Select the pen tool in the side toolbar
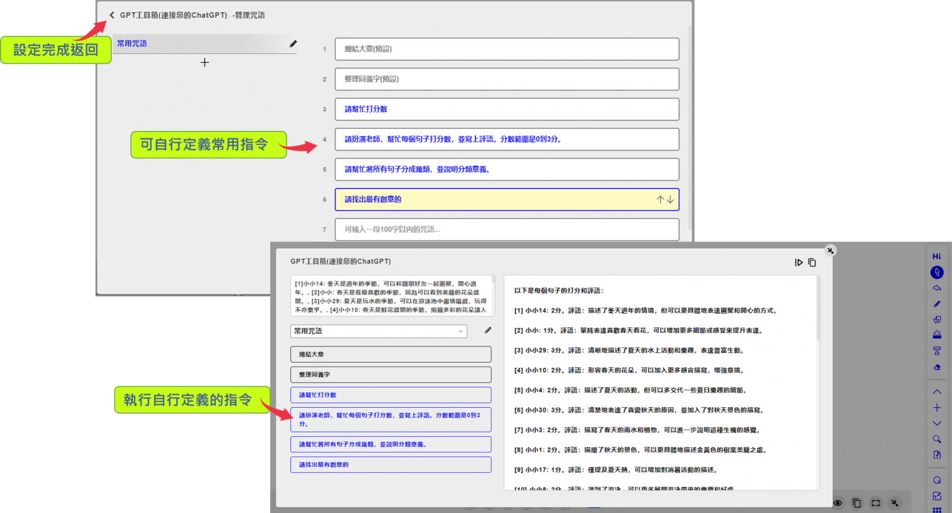The width and height of the screenshot is (952, 513). coord(937,304)
